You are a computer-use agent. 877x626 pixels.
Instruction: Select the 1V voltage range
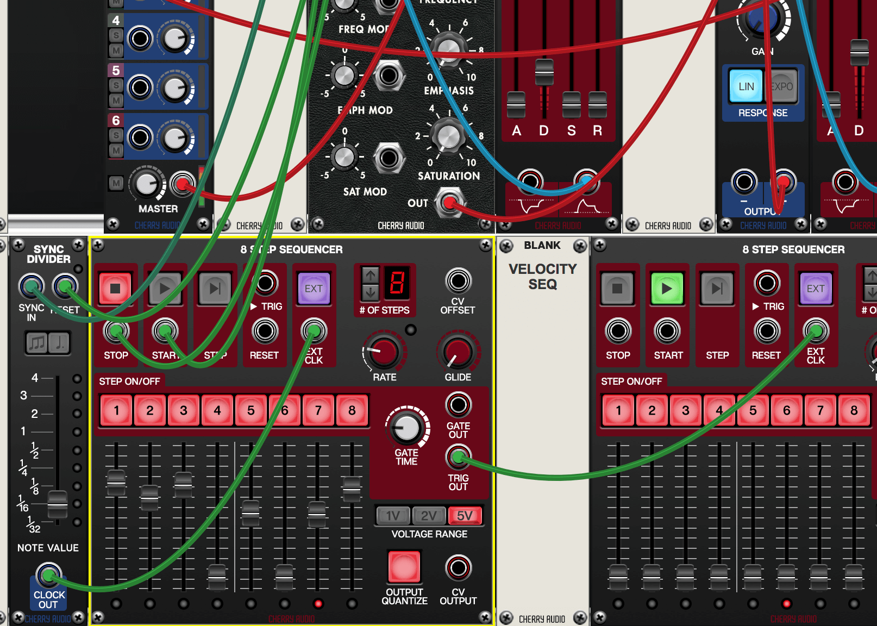coord(393,516)
